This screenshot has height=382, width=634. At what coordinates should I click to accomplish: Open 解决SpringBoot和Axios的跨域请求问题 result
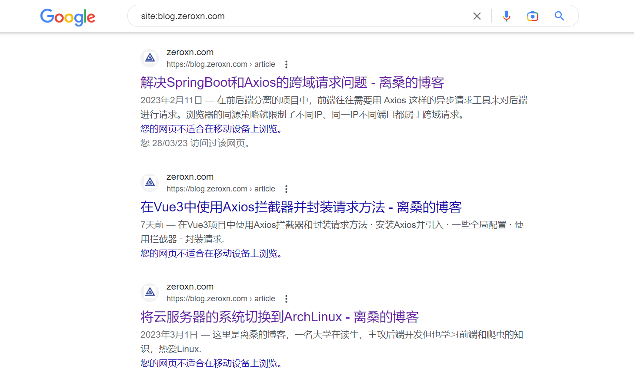292,82
